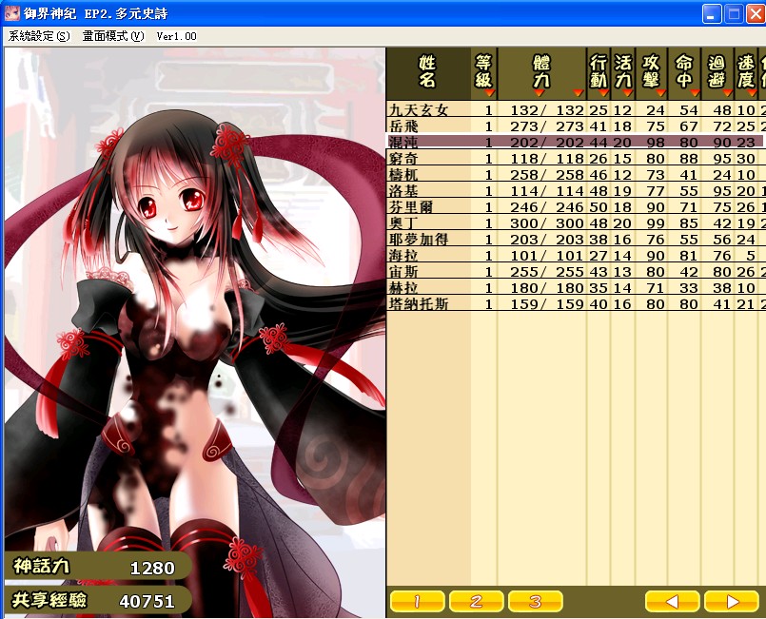Go to character list page 2

point(477,601)
